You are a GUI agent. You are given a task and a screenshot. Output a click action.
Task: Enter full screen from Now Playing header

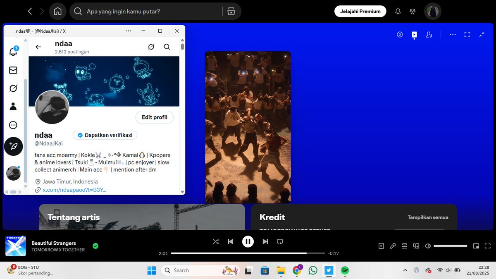point(467,35)
